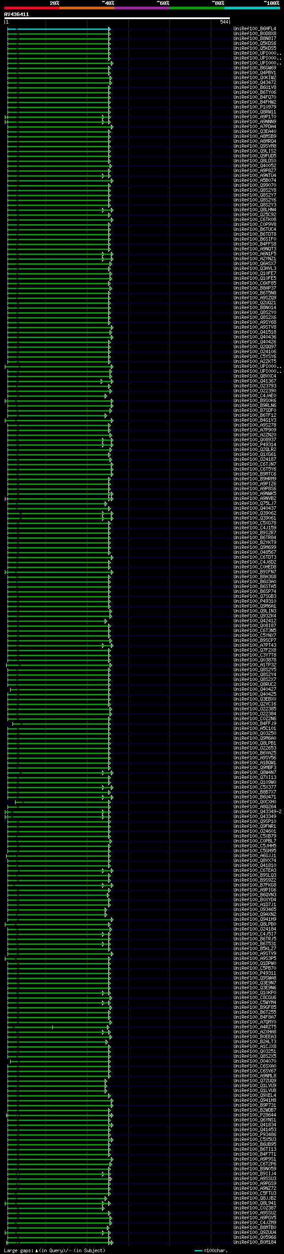Select hit label UniRef100_P93486
This screenshot has width=284, height=1254.
(254, 1134)
